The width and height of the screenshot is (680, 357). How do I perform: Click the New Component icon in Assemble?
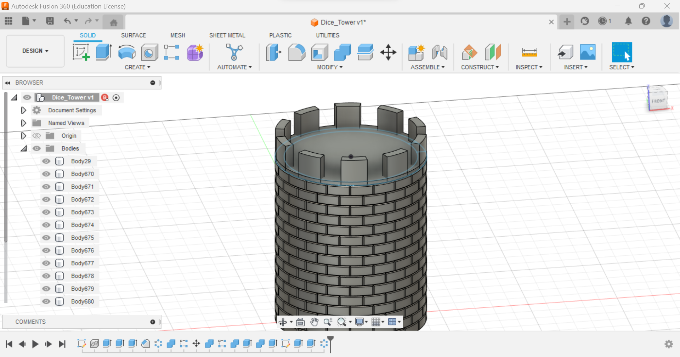416,52
